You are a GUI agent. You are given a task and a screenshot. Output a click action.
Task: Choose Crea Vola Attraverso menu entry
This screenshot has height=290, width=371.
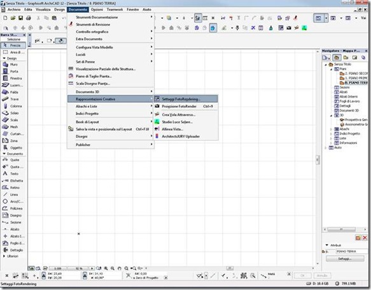(186, 115)
